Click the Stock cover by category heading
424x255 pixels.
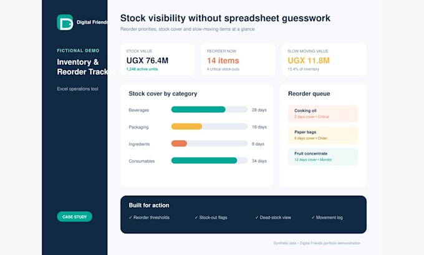(163, 94)
